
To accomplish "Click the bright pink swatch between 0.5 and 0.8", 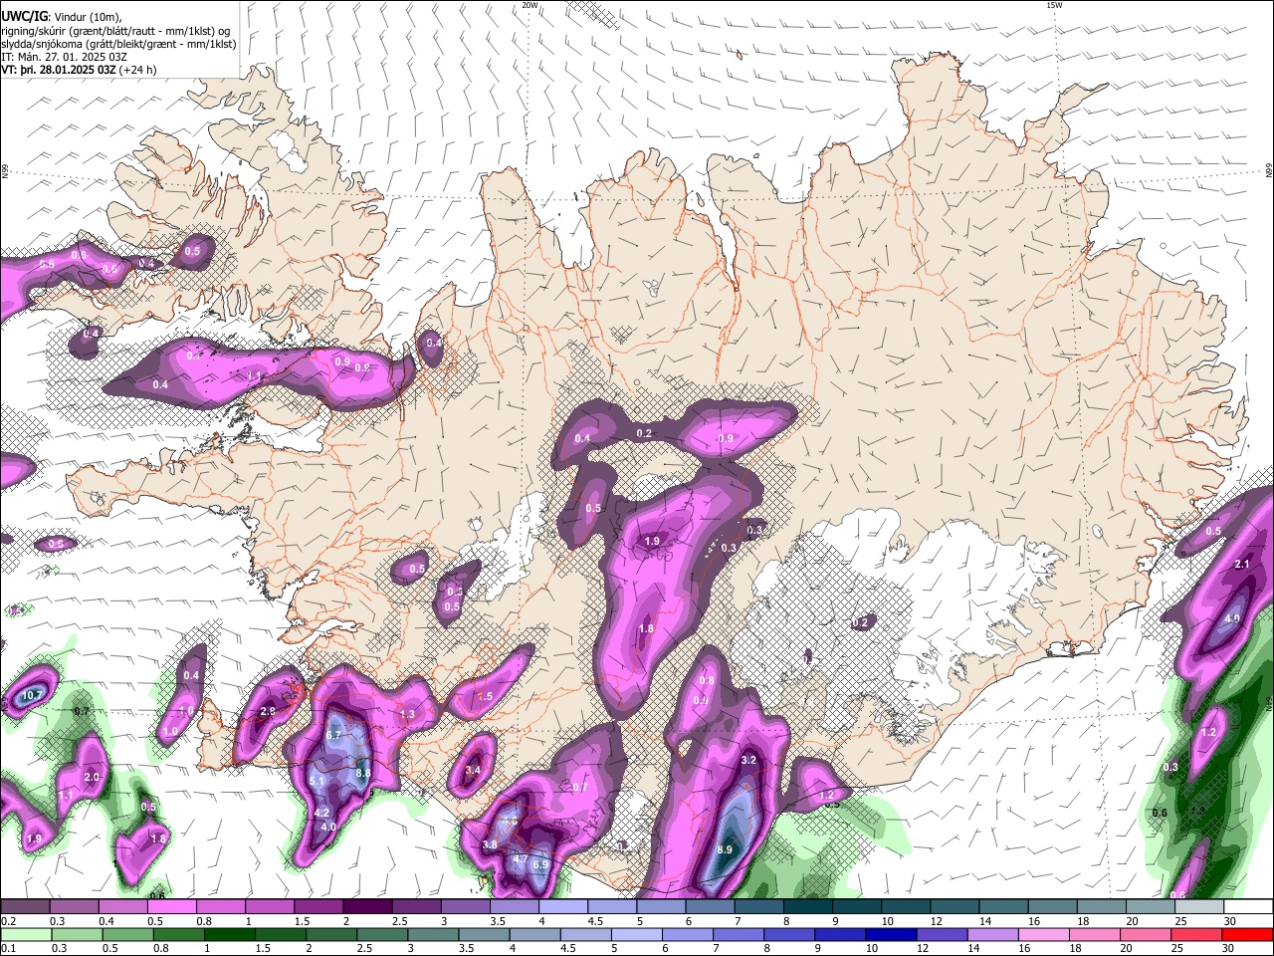I will point(171,906).
